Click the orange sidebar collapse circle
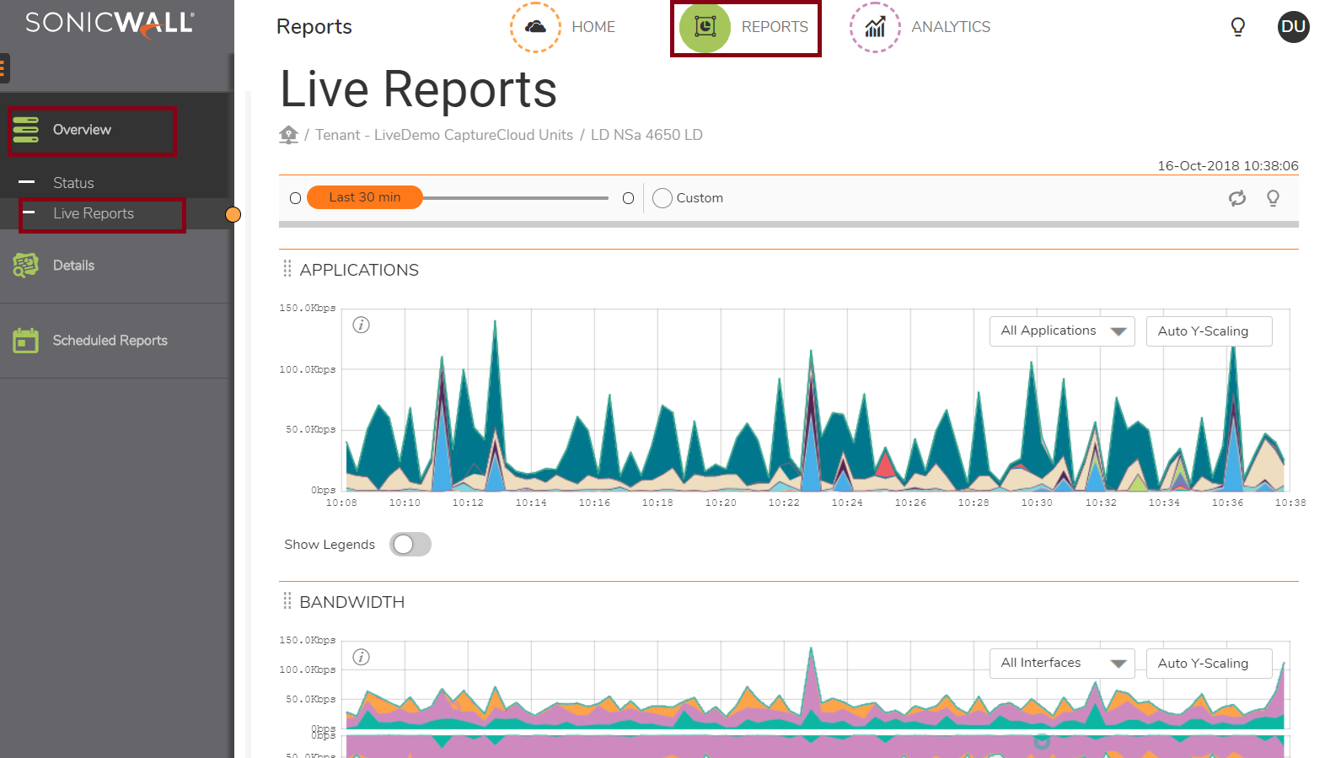The height and width of the screenshot is (758, 1341). click(233, 214)
